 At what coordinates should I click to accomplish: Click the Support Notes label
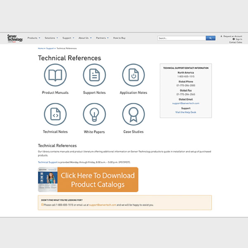pyautogui.click(x=94, y=93)
